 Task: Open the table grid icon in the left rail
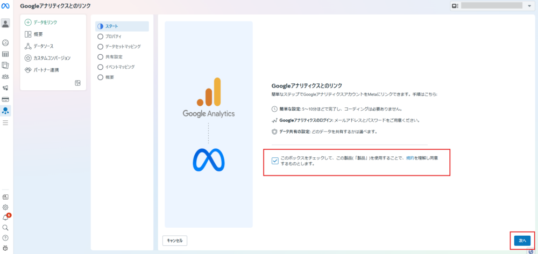5,54
